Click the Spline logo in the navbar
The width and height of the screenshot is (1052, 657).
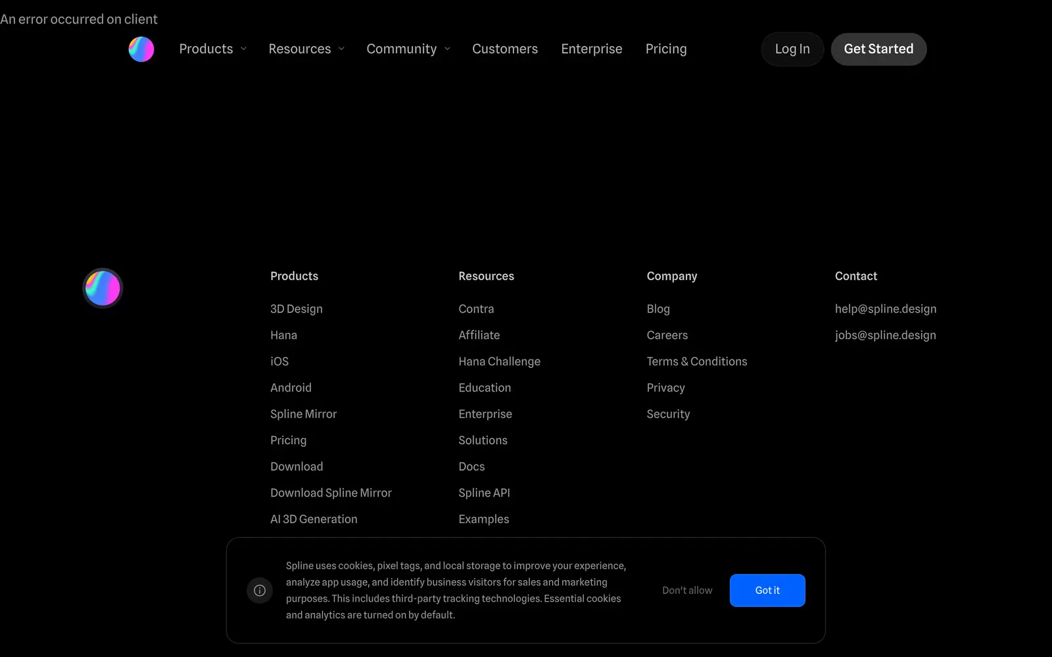pyautogui.click(x=141, y=49)
